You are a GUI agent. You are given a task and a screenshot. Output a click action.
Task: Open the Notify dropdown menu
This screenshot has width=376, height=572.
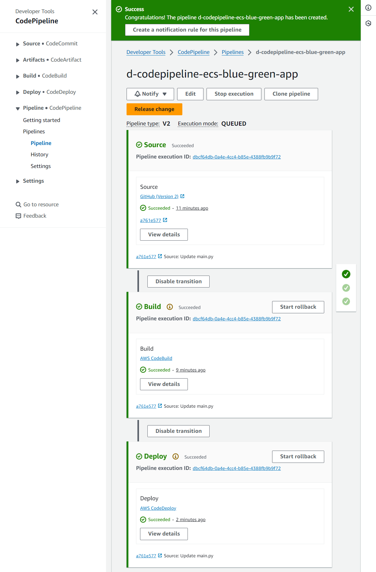(150, 94)
